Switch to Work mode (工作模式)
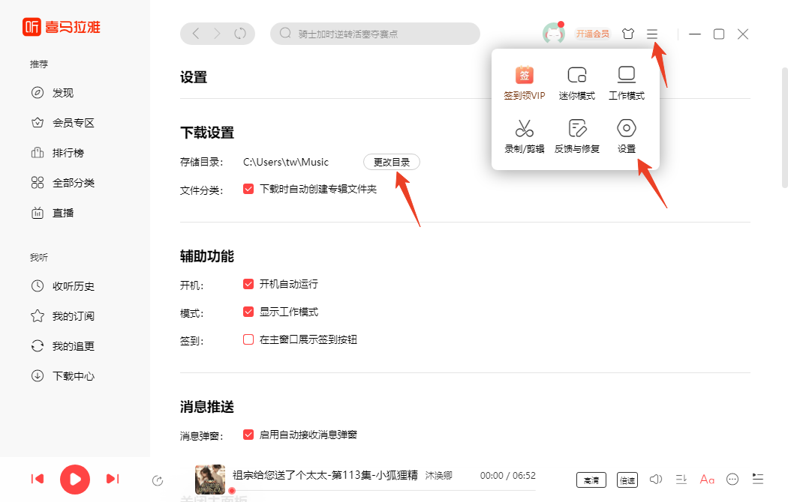 point(626,82)
